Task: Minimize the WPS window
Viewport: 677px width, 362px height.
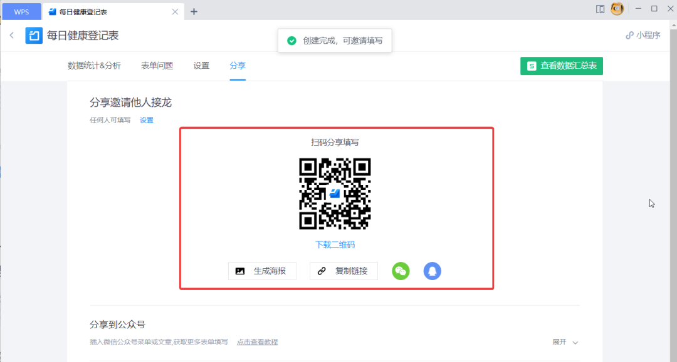Action: 638,9
